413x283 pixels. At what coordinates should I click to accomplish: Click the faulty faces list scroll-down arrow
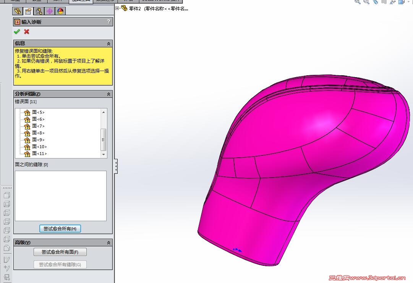104,155
